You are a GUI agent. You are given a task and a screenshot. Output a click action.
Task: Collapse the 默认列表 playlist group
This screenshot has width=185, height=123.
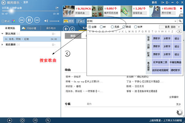(x=3, y=33)
